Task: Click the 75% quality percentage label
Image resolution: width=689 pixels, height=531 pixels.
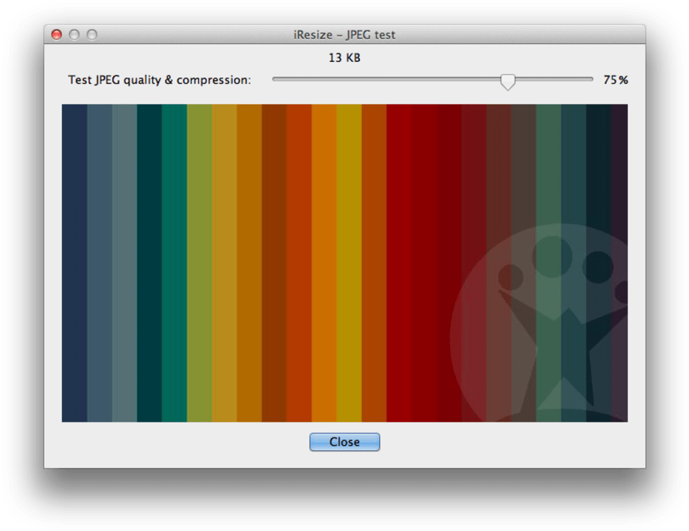Action: click(x=615, y=80)
